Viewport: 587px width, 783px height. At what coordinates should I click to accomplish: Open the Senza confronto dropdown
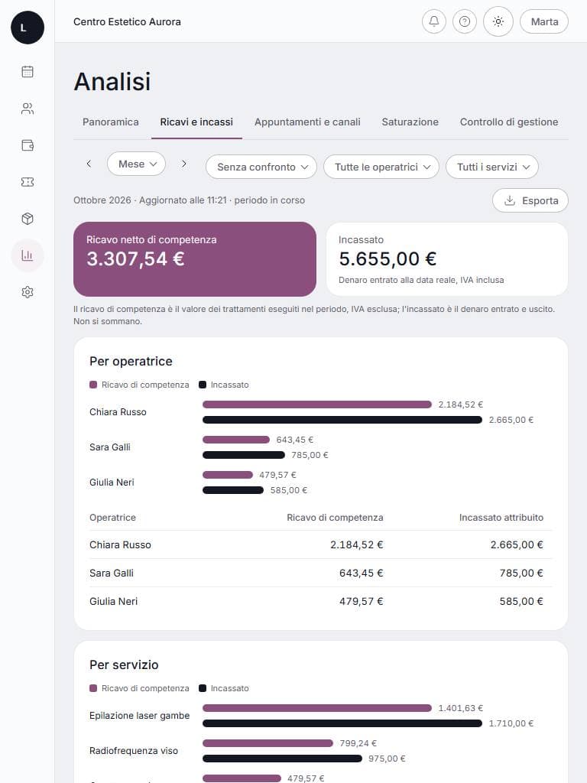[x=261, y=167]
